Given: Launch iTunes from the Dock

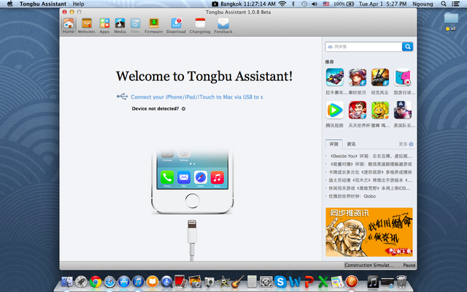Looking at the screenshot, I should pyautogui.click(x=138, y=282).
